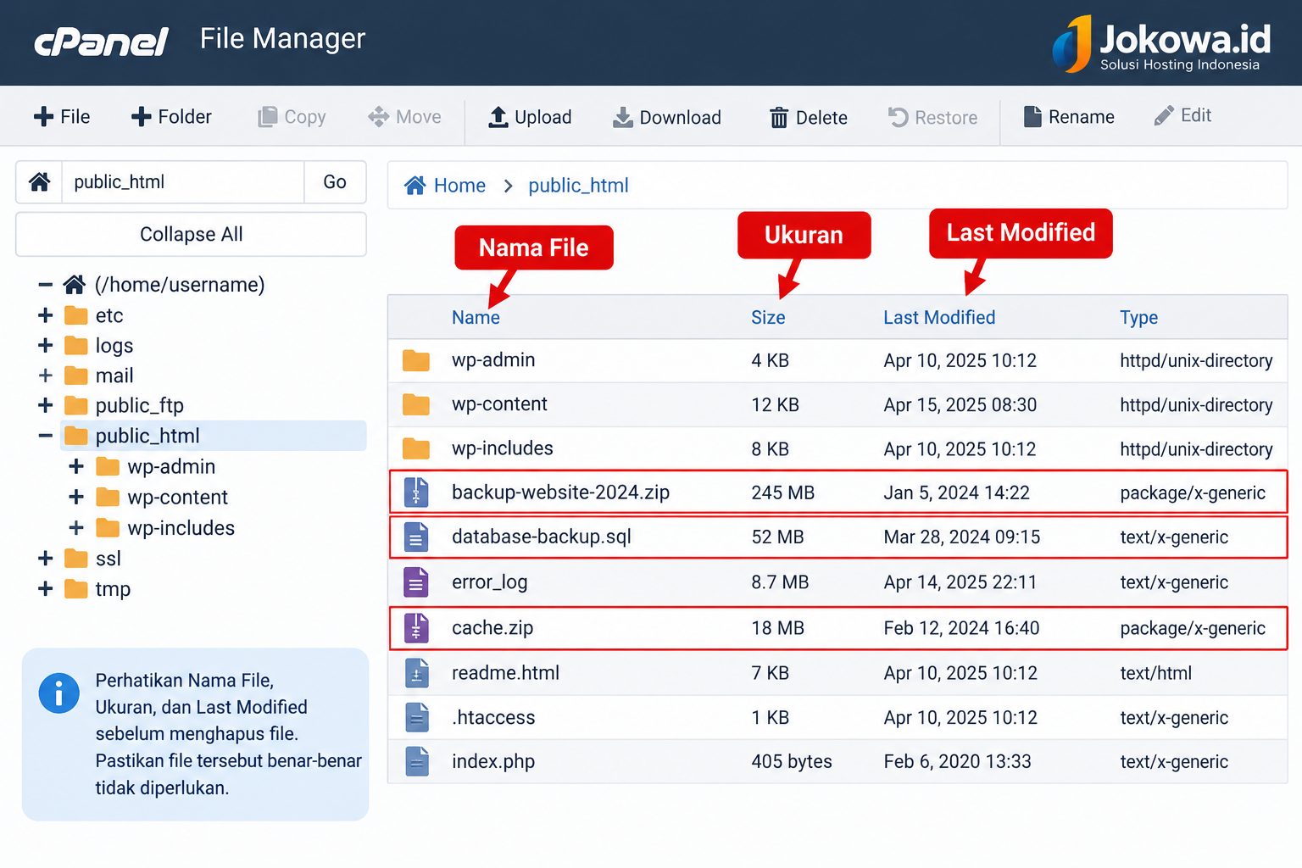Select the readme.html file name
The width and height of the screenshot is (1302, 868).
click(x=505, y=673)
